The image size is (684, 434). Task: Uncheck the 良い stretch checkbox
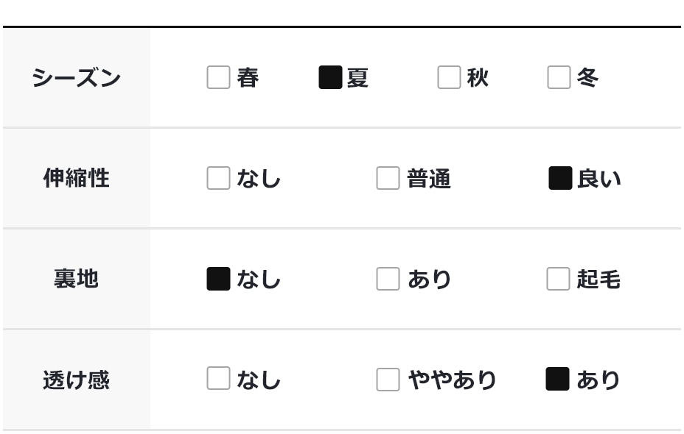pos(560,178)
